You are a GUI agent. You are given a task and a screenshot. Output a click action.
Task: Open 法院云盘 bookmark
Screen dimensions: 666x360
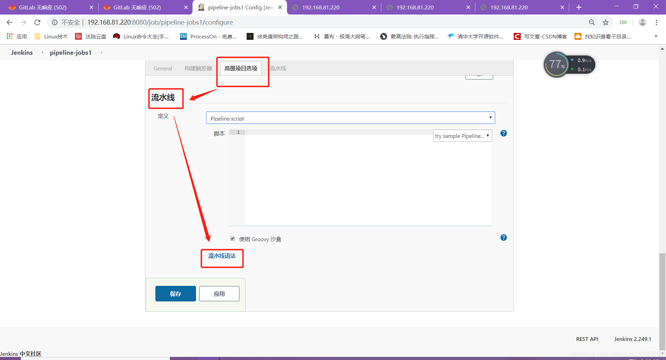(91, 36)
